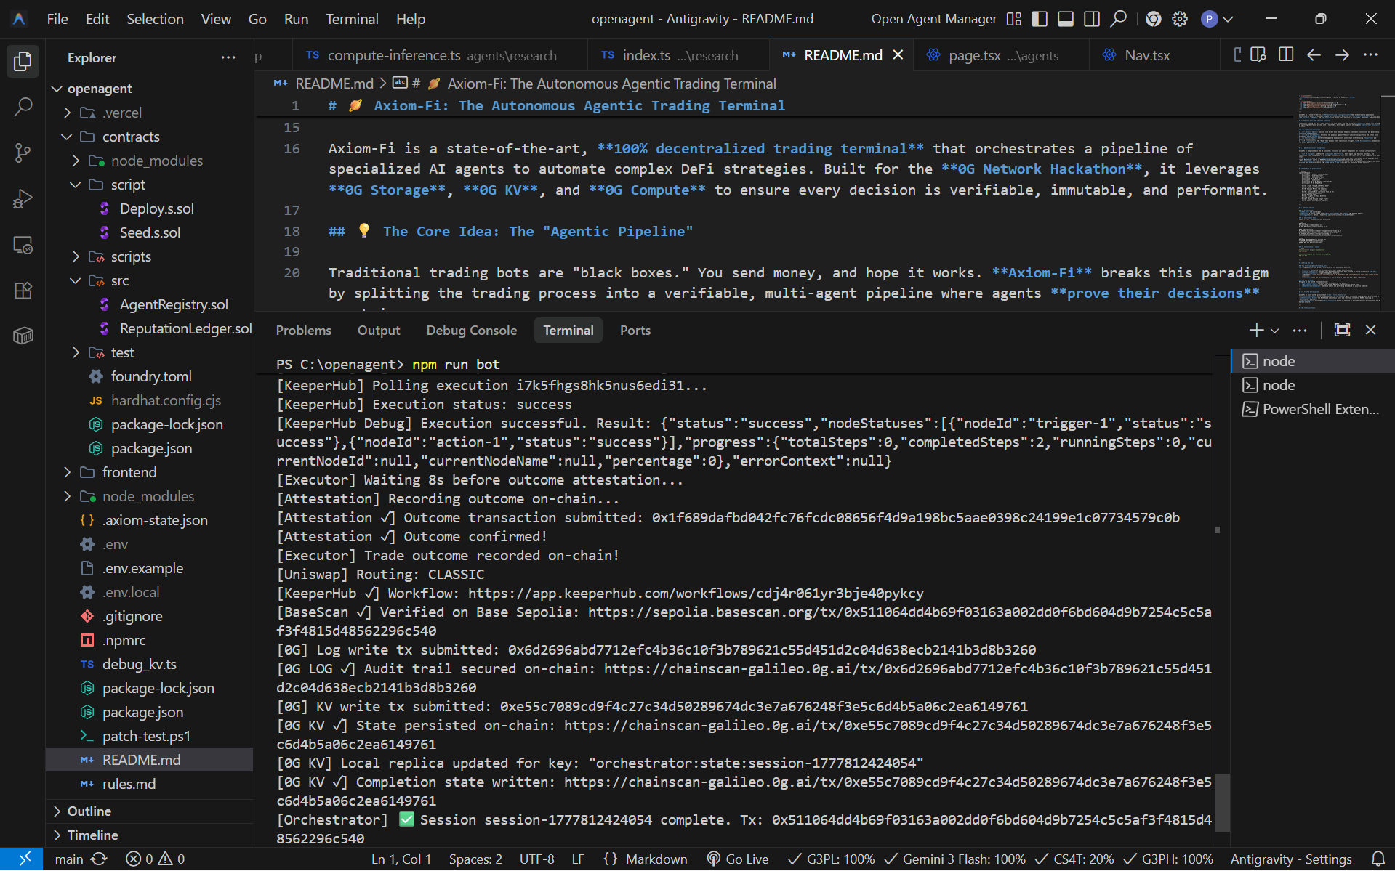This screenshot has height=871, width=1395.
Task: Toggle secondary side bar layout icon
Action: (x=1092, y=19)
